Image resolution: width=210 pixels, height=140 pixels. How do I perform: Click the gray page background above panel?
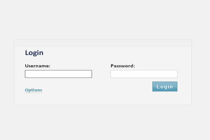point(105,19)
